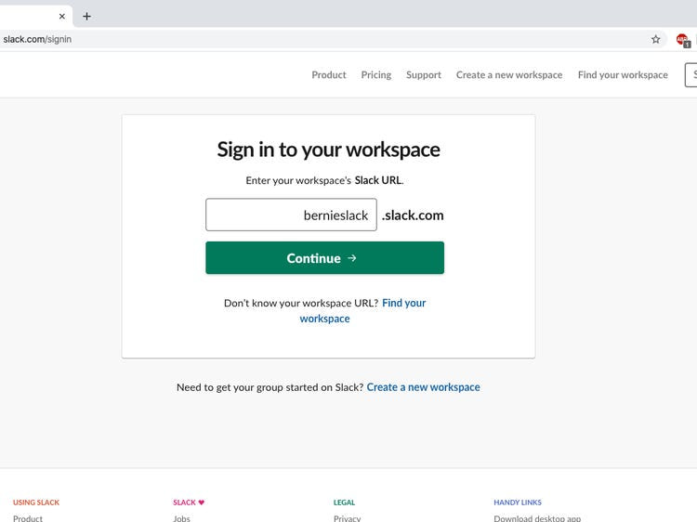Open the Product menu in top navigation
Viewport: 697px width, 522px height.
coord(328,75)
